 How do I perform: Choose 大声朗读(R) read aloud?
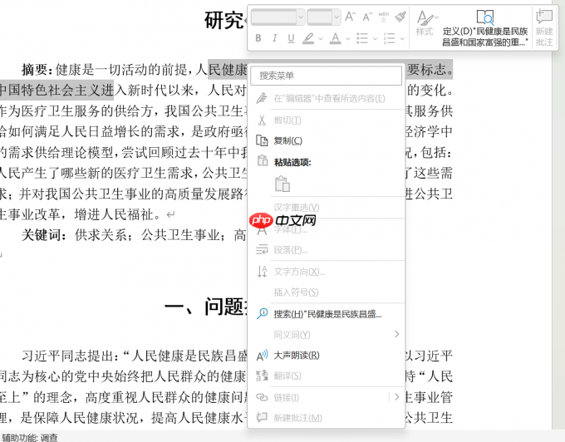click(326, 356)
